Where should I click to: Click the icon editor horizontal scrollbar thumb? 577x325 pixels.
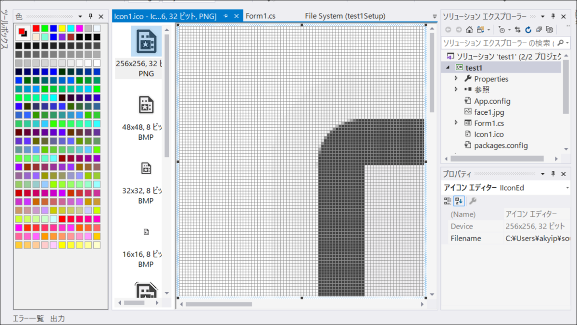(219, 304)
